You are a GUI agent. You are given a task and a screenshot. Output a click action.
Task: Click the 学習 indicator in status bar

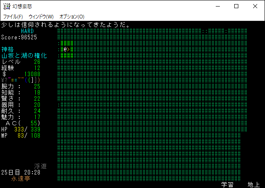coord(227,185)
